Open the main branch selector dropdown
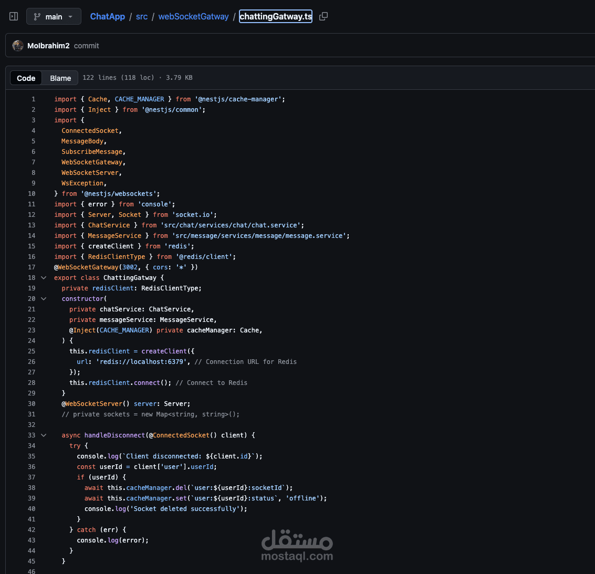 point(54,16)
